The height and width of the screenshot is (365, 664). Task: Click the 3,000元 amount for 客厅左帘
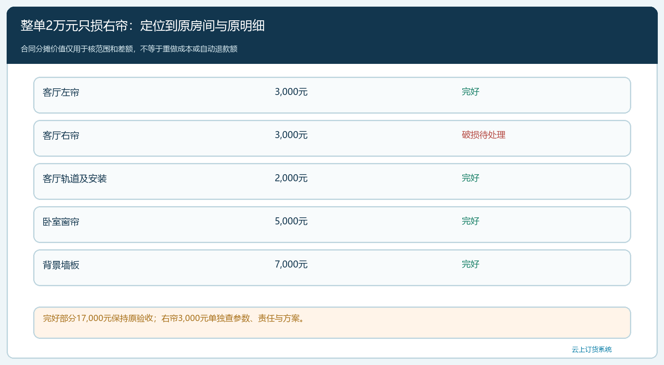pos(291,92)
